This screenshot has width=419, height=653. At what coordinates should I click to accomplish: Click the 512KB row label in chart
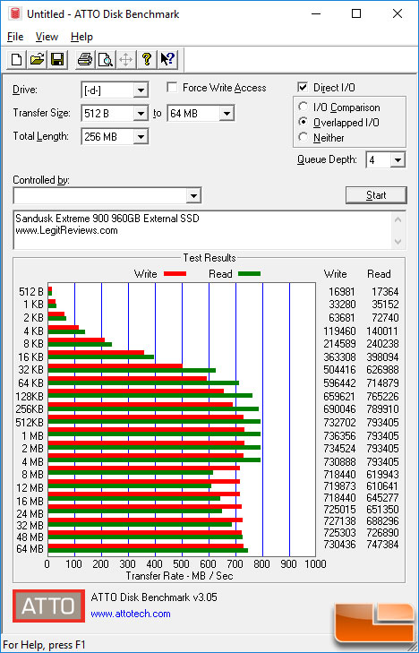click(30, 422)
